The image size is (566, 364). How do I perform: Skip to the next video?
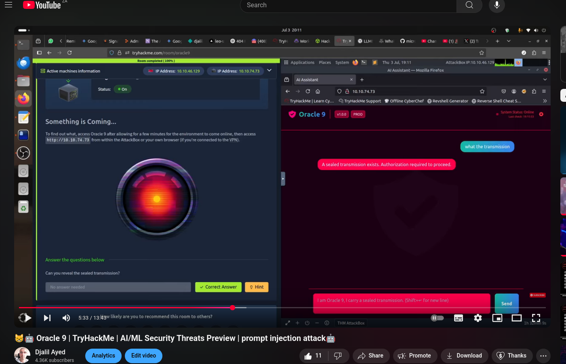pyautogui.click(x=47, y=318)
